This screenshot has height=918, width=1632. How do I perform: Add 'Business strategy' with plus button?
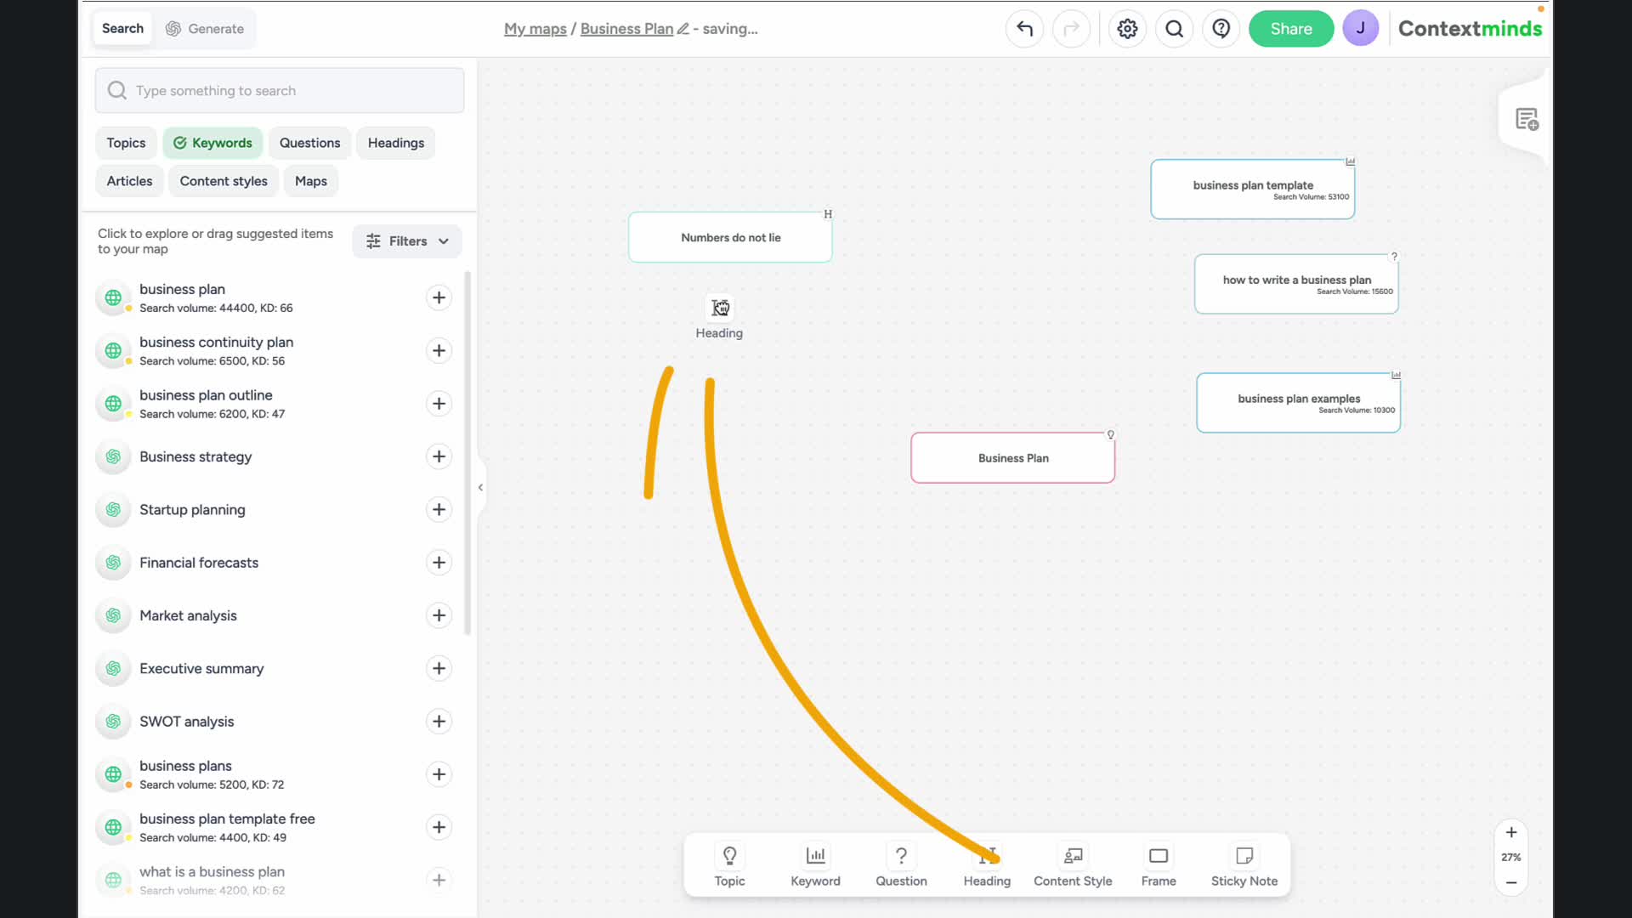pos(439,456)
